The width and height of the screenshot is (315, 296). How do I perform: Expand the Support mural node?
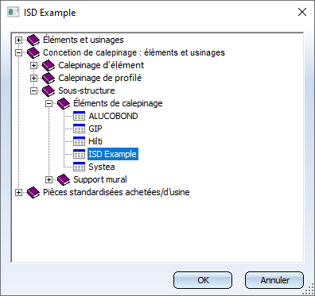(49, 179)
